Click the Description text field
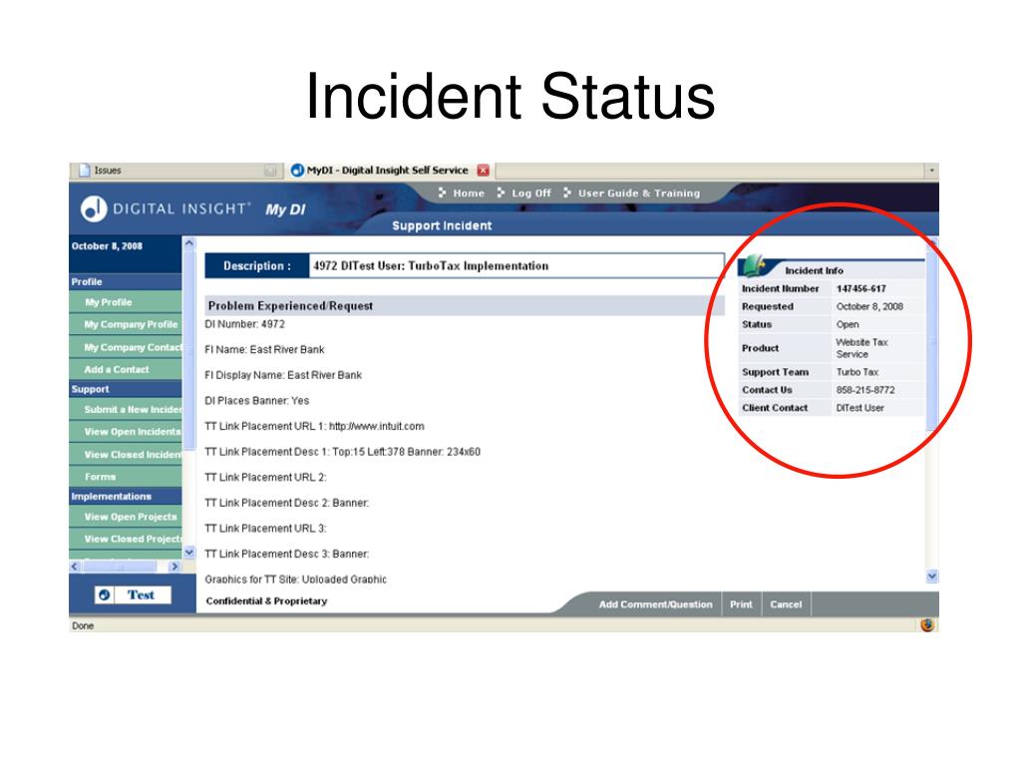Image resolution: width=1021 pixels, height=766 pixels. click(515, 265)
